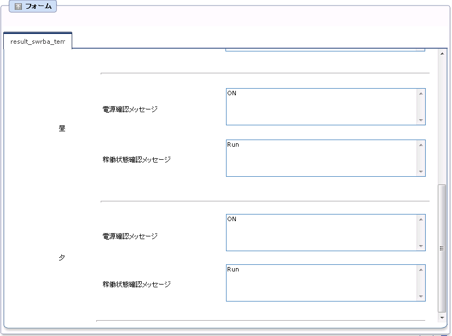Click up arrow in 昼 稼働状態確認 text area scrollbar
452x336 pixels.
click(x=421, y=145)
